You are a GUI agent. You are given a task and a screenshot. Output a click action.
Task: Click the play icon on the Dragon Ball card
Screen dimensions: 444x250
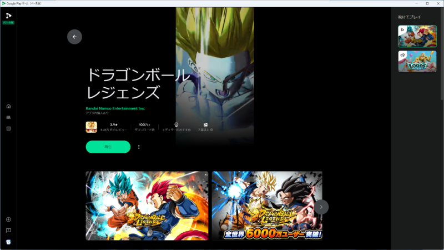point(402,30)
